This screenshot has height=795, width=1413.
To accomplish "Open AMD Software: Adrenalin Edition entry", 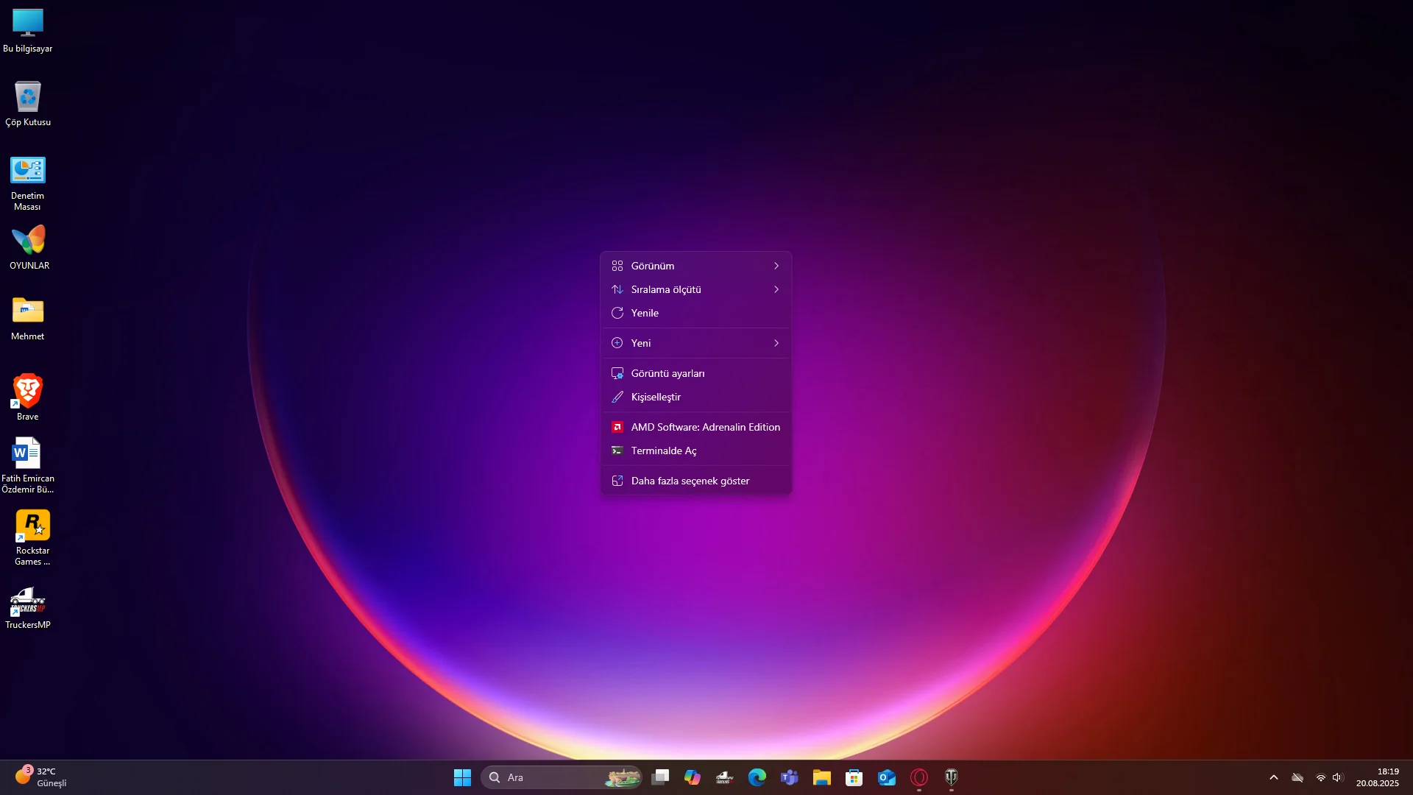I will click(x=705, y=427).
